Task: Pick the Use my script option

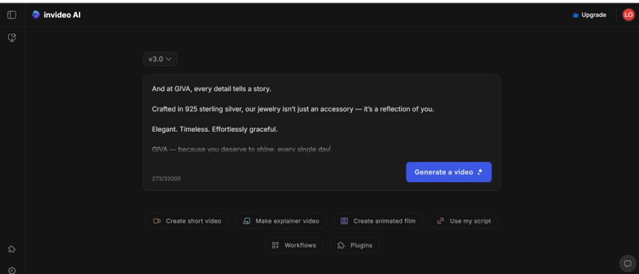Action: [464, 221]
